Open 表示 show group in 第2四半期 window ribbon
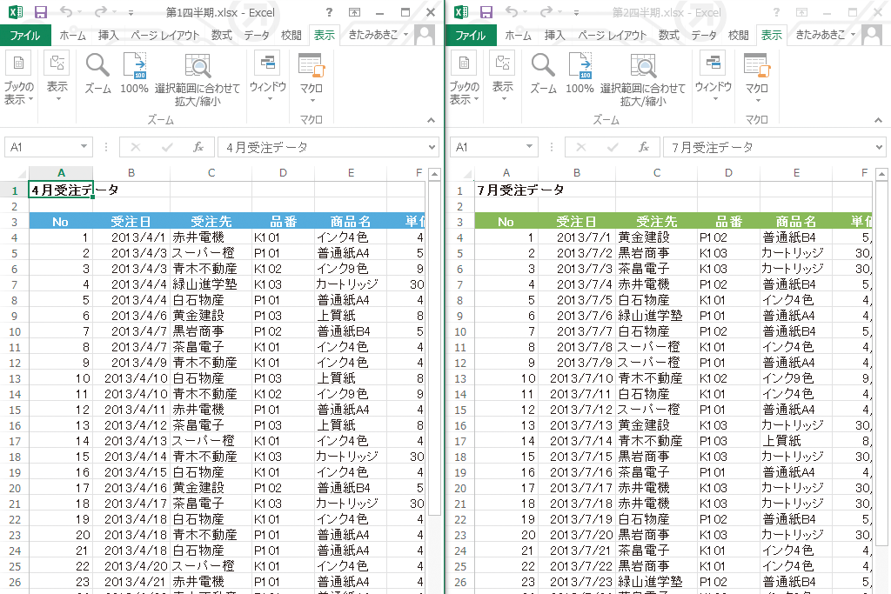The height and width of the screenshot is (594, 891). [x=502, y=77]
